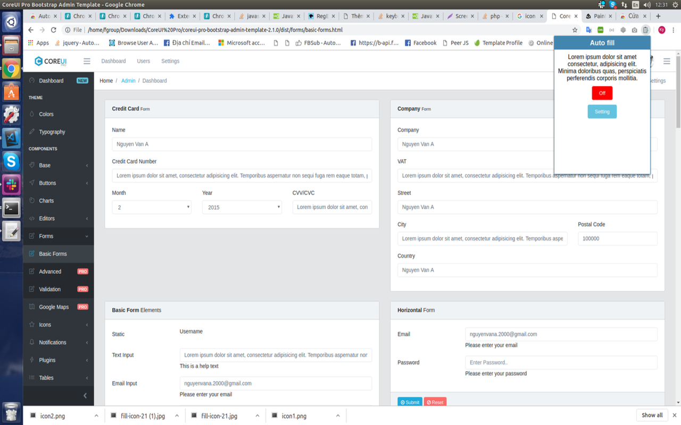Screen dimensions: 681x425
Task: Open Users in the top navigation
Action: pyautogui.click(x=143, y=61)
